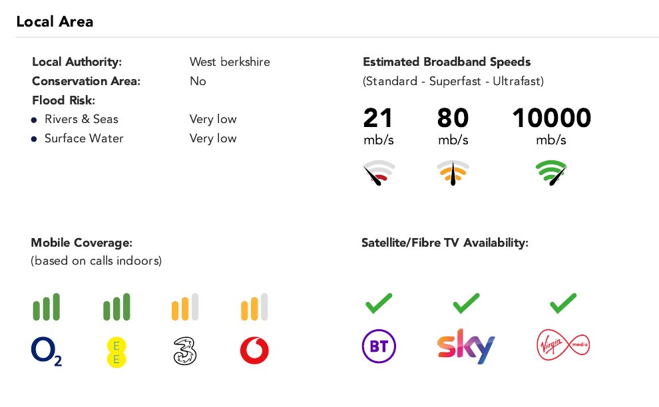This screenshot has height=407, width=659.
Task: Click the green checkmark above Virgin Media
Action: coord(563,303)
